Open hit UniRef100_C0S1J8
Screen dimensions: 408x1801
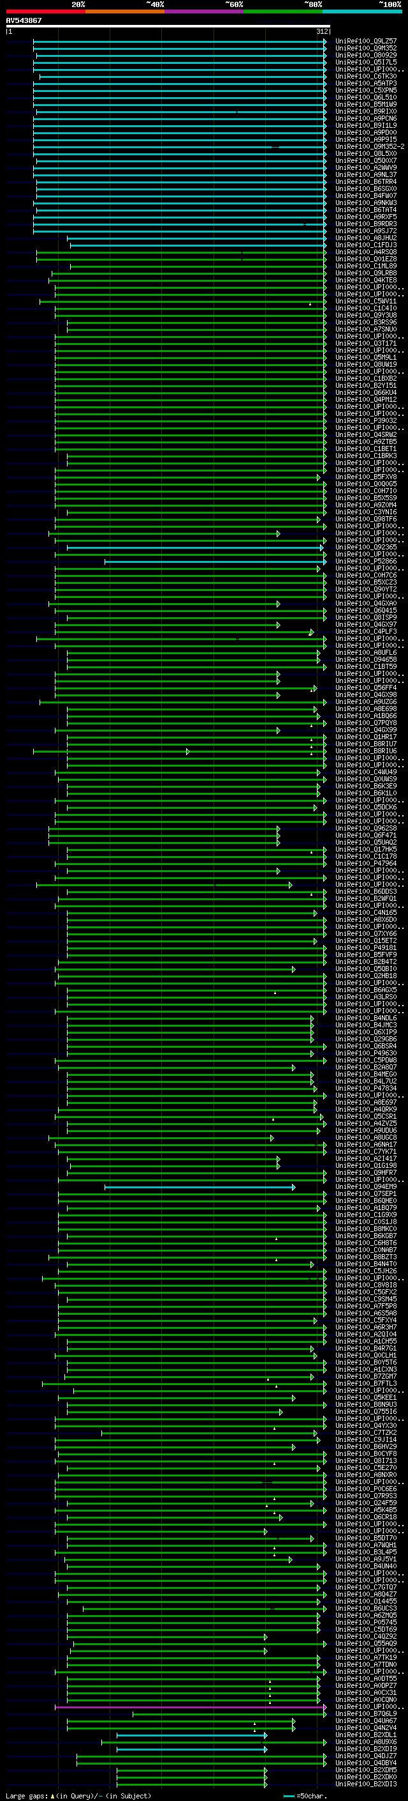(366, 1222)
